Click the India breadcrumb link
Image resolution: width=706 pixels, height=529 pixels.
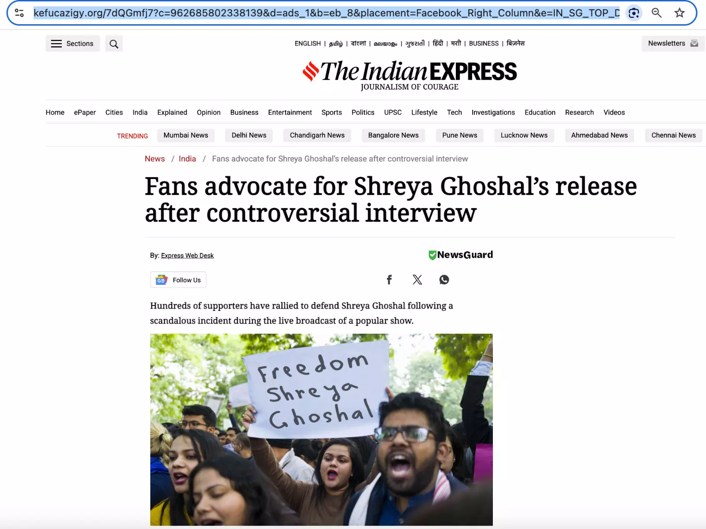(187, 159)
